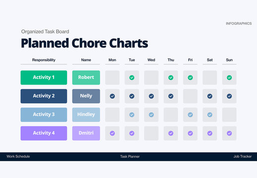Click the Name column header
This screenshot has width=257, height=178.
point(86,60)
